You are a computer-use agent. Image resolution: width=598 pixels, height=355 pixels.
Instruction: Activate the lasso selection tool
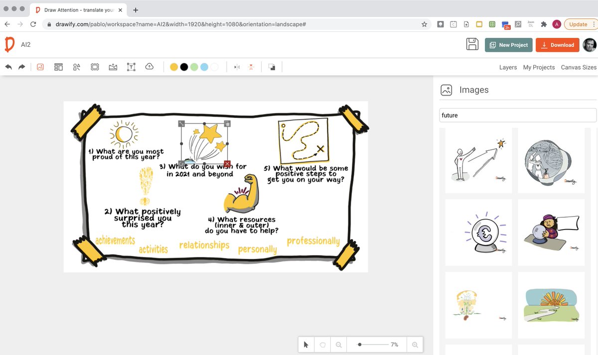tap(322, 344)
